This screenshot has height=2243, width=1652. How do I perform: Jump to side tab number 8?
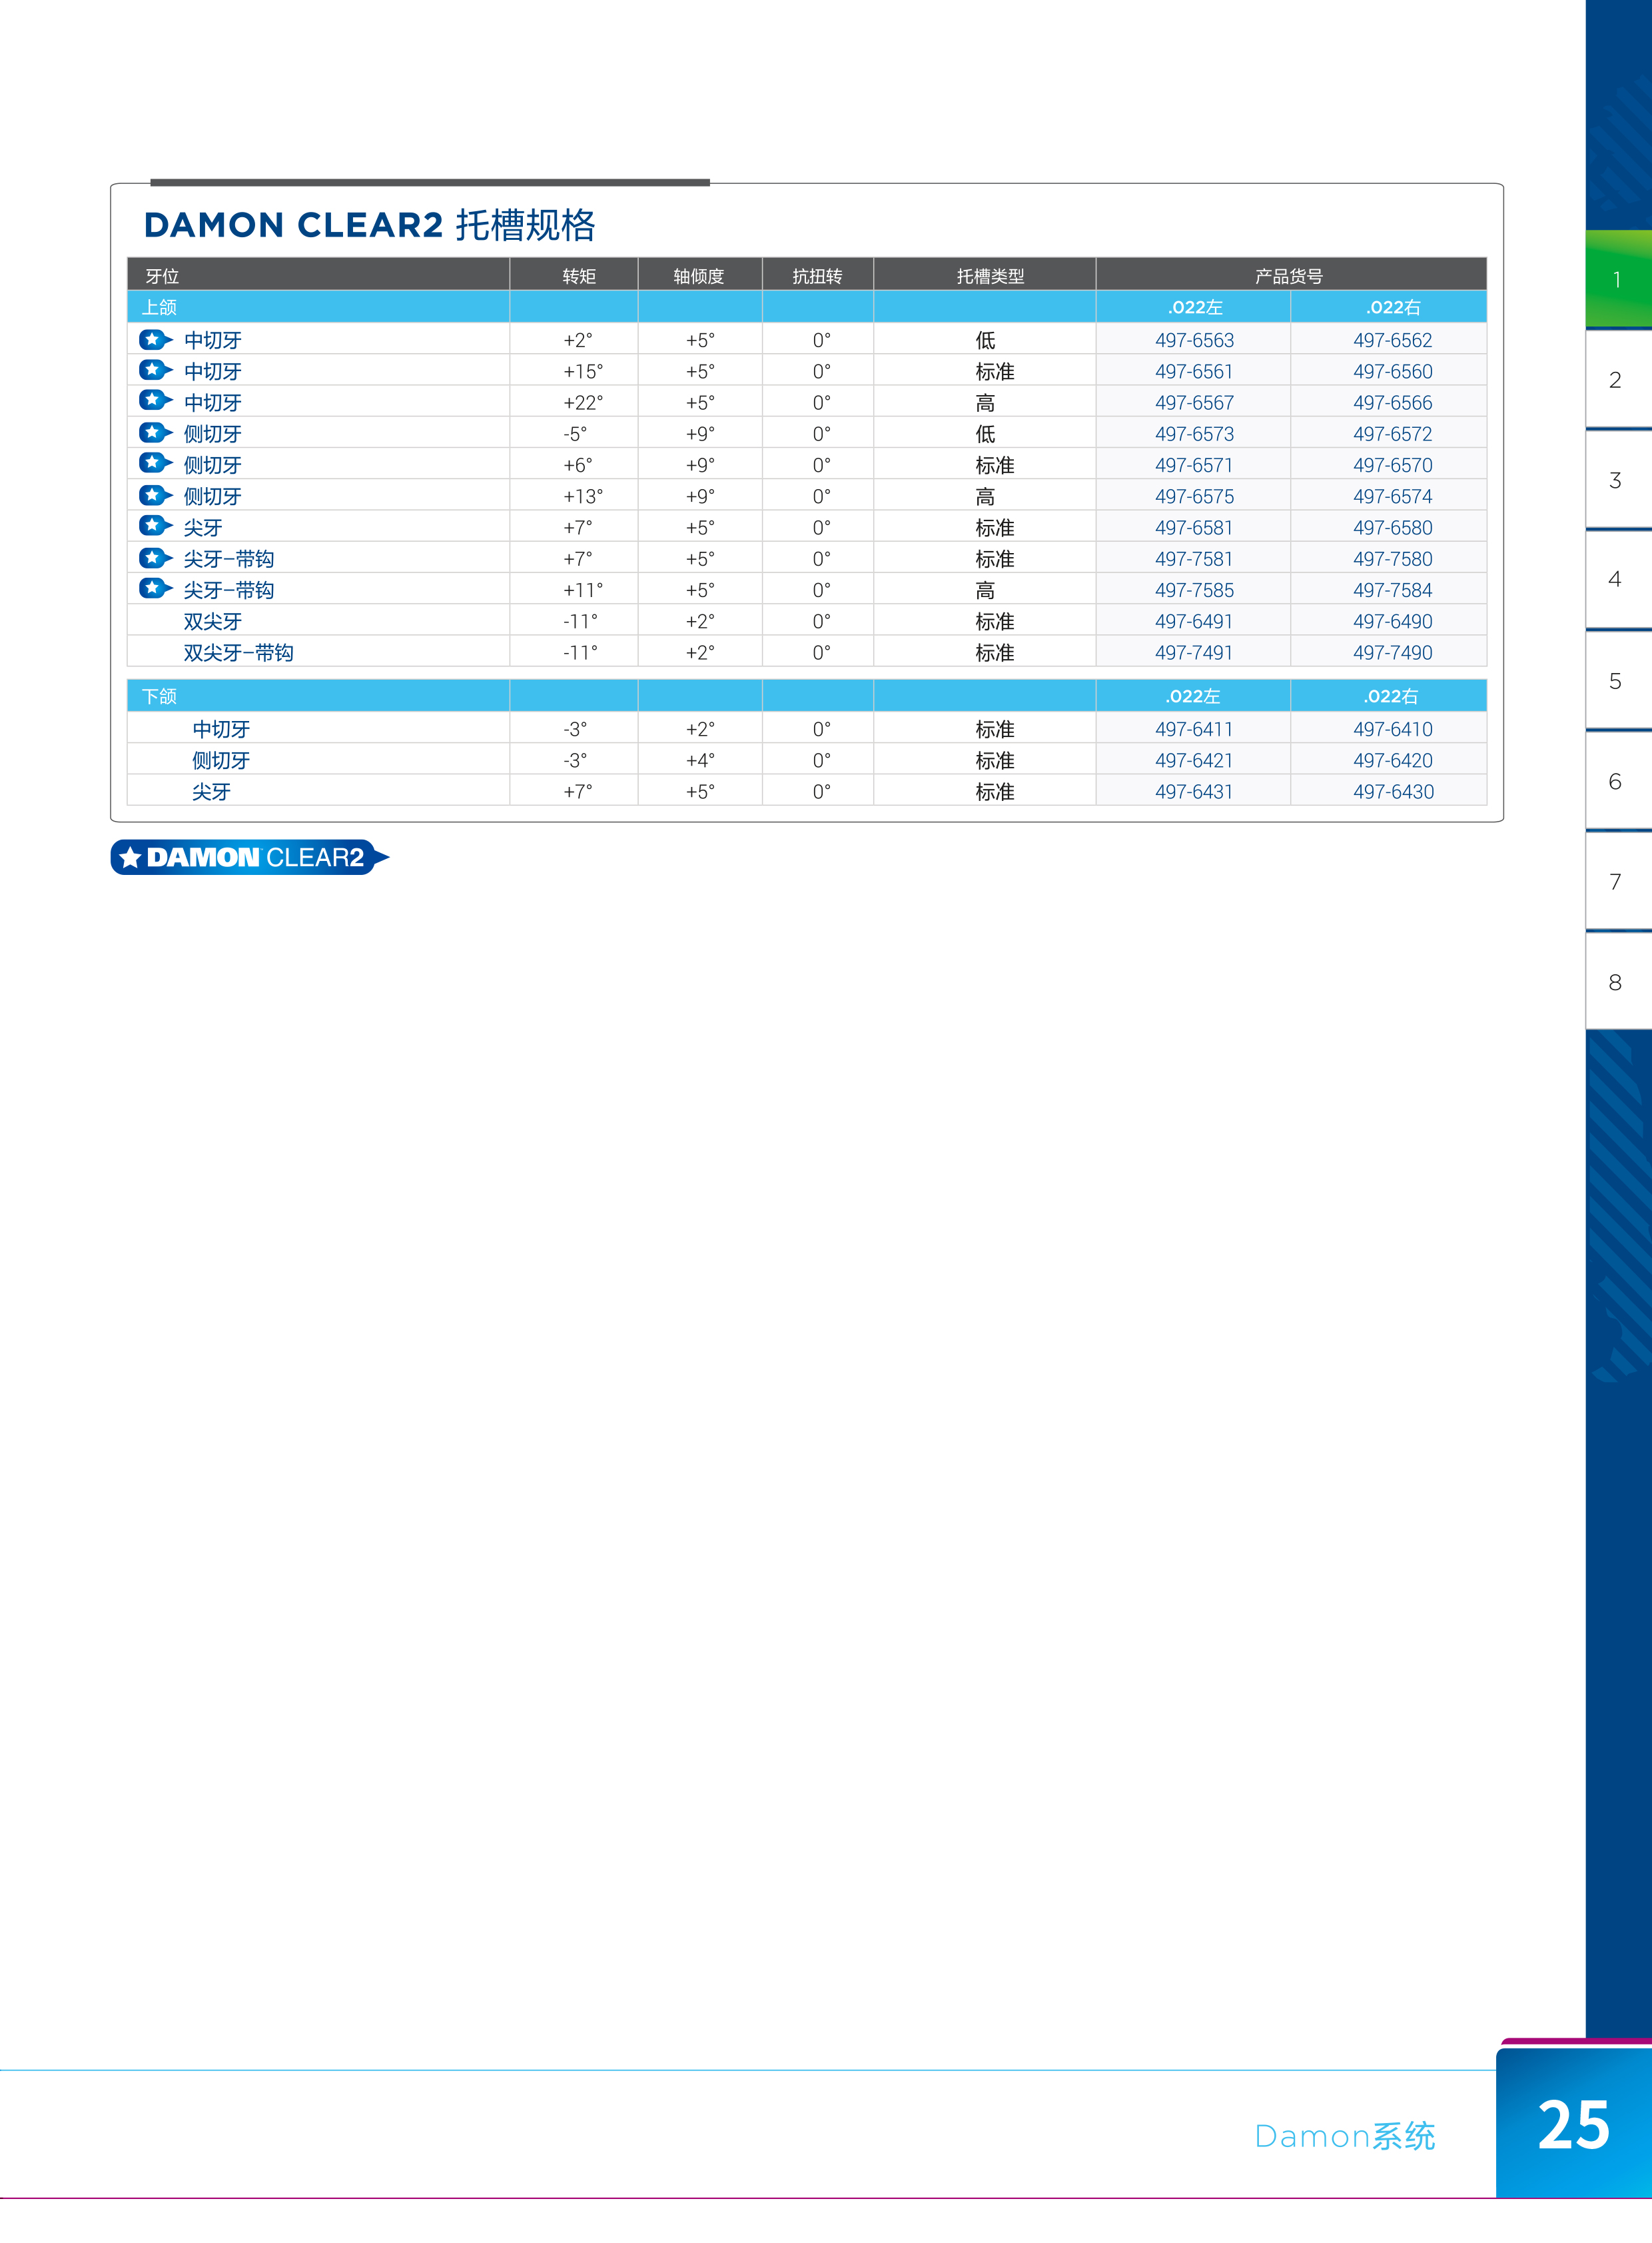coord(1616,982)
